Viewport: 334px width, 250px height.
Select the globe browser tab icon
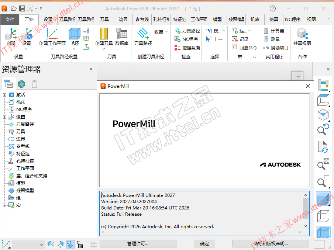[21, 84]
